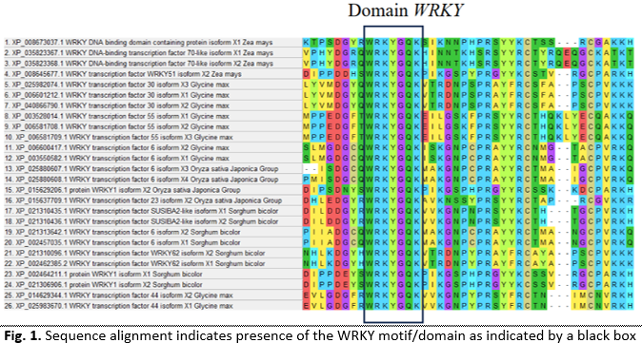
Task: Click sequence 17 SUSIBA2-like isoform X1 label
Action: (141, 211)
